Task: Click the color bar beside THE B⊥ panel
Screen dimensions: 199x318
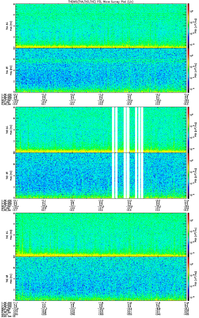Action: coord(188,235)
